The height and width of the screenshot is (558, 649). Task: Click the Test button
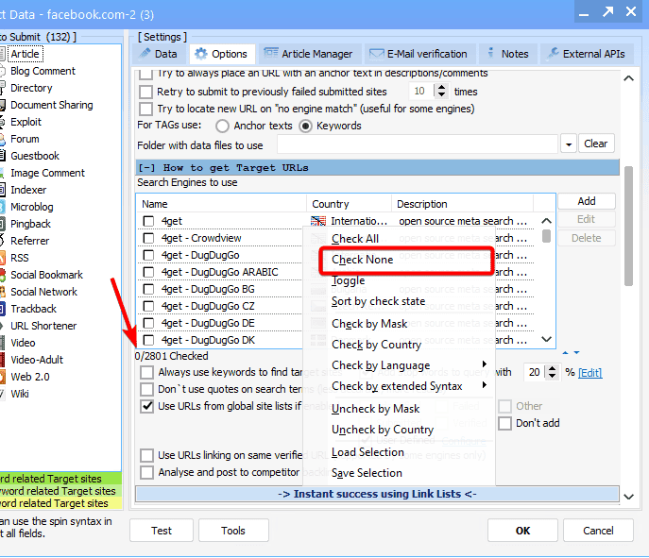pos(162,531)
